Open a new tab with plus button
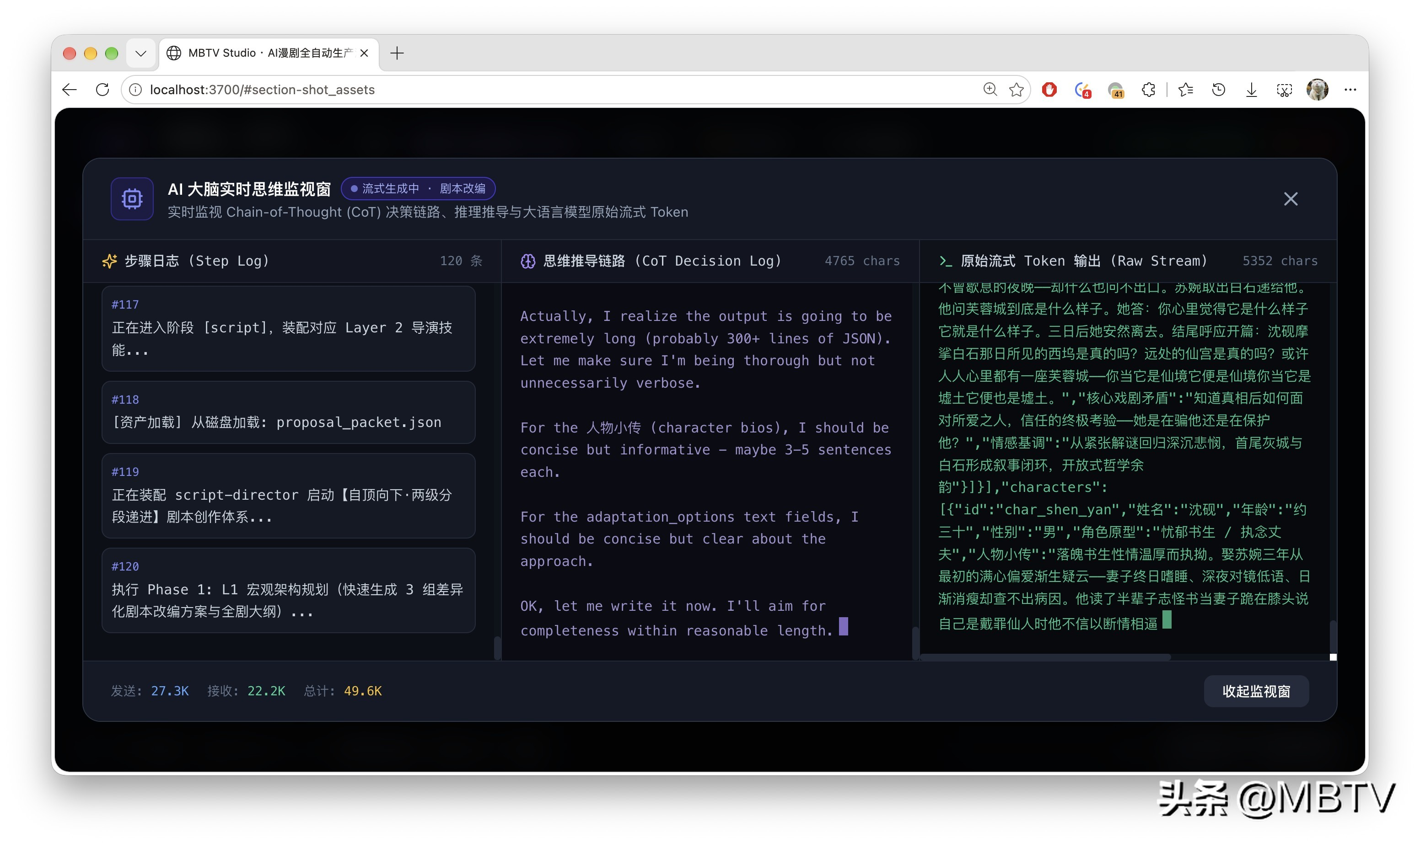Image resolution: width=1420 pixels, height=843 pixels. pos(397,53)
